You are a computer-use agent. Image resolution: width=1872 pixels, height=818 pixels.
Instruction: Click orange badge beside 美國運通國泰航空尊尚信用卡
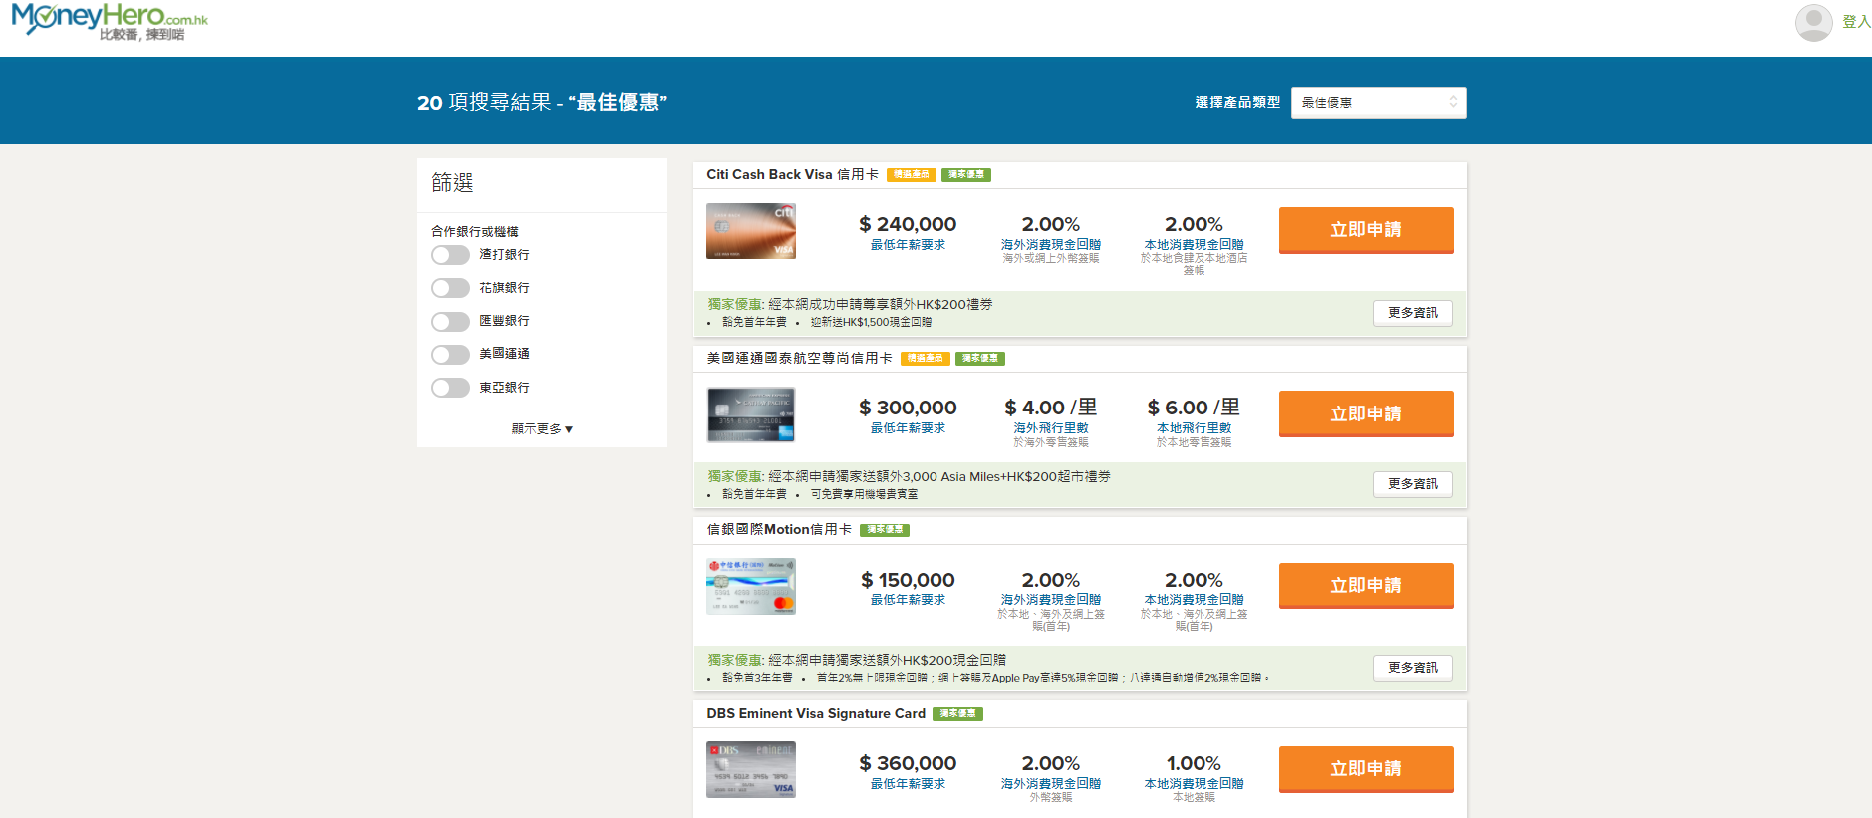925,359
